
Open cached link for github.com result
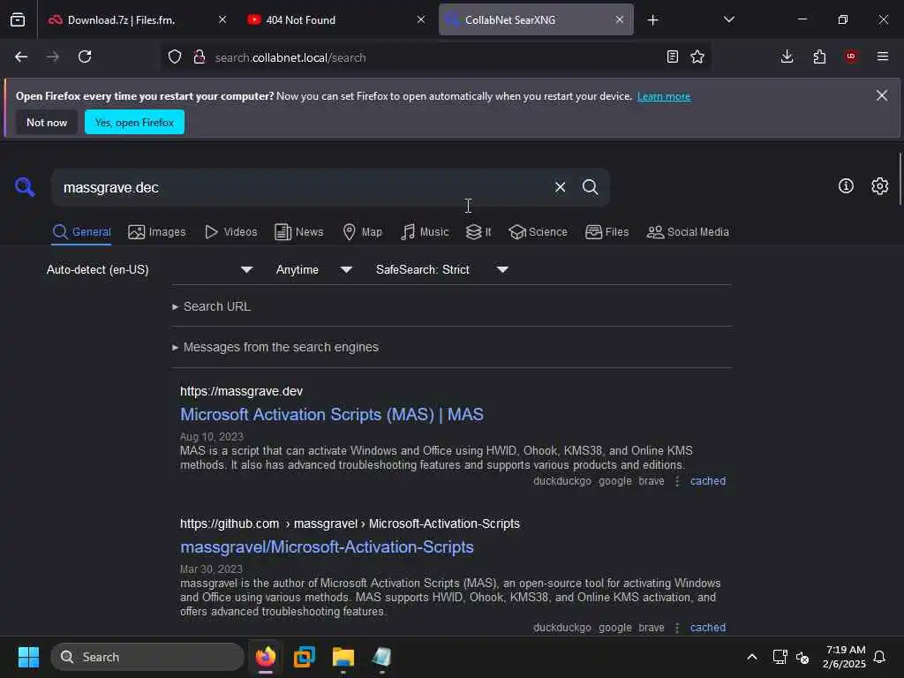coord(708,628)
